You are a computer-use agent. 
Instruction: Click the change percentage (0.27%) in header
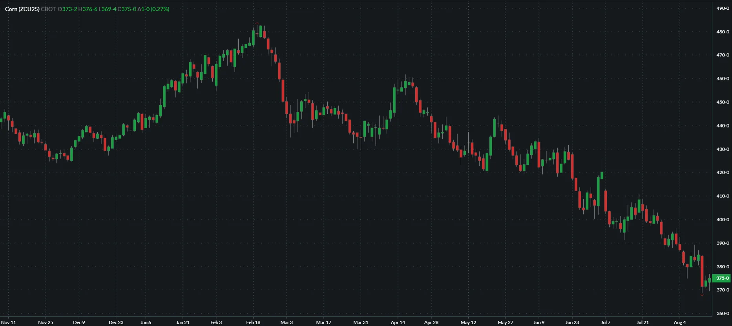160,9
